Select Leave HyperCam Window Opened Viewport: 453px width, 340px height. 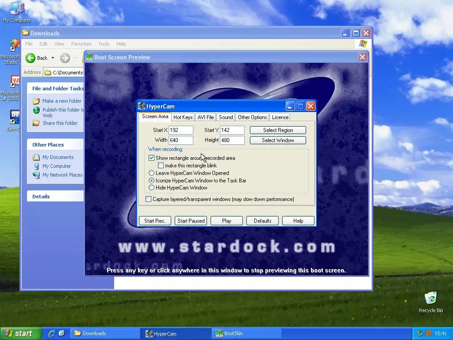pyautogui.click(x=151, y=173)
